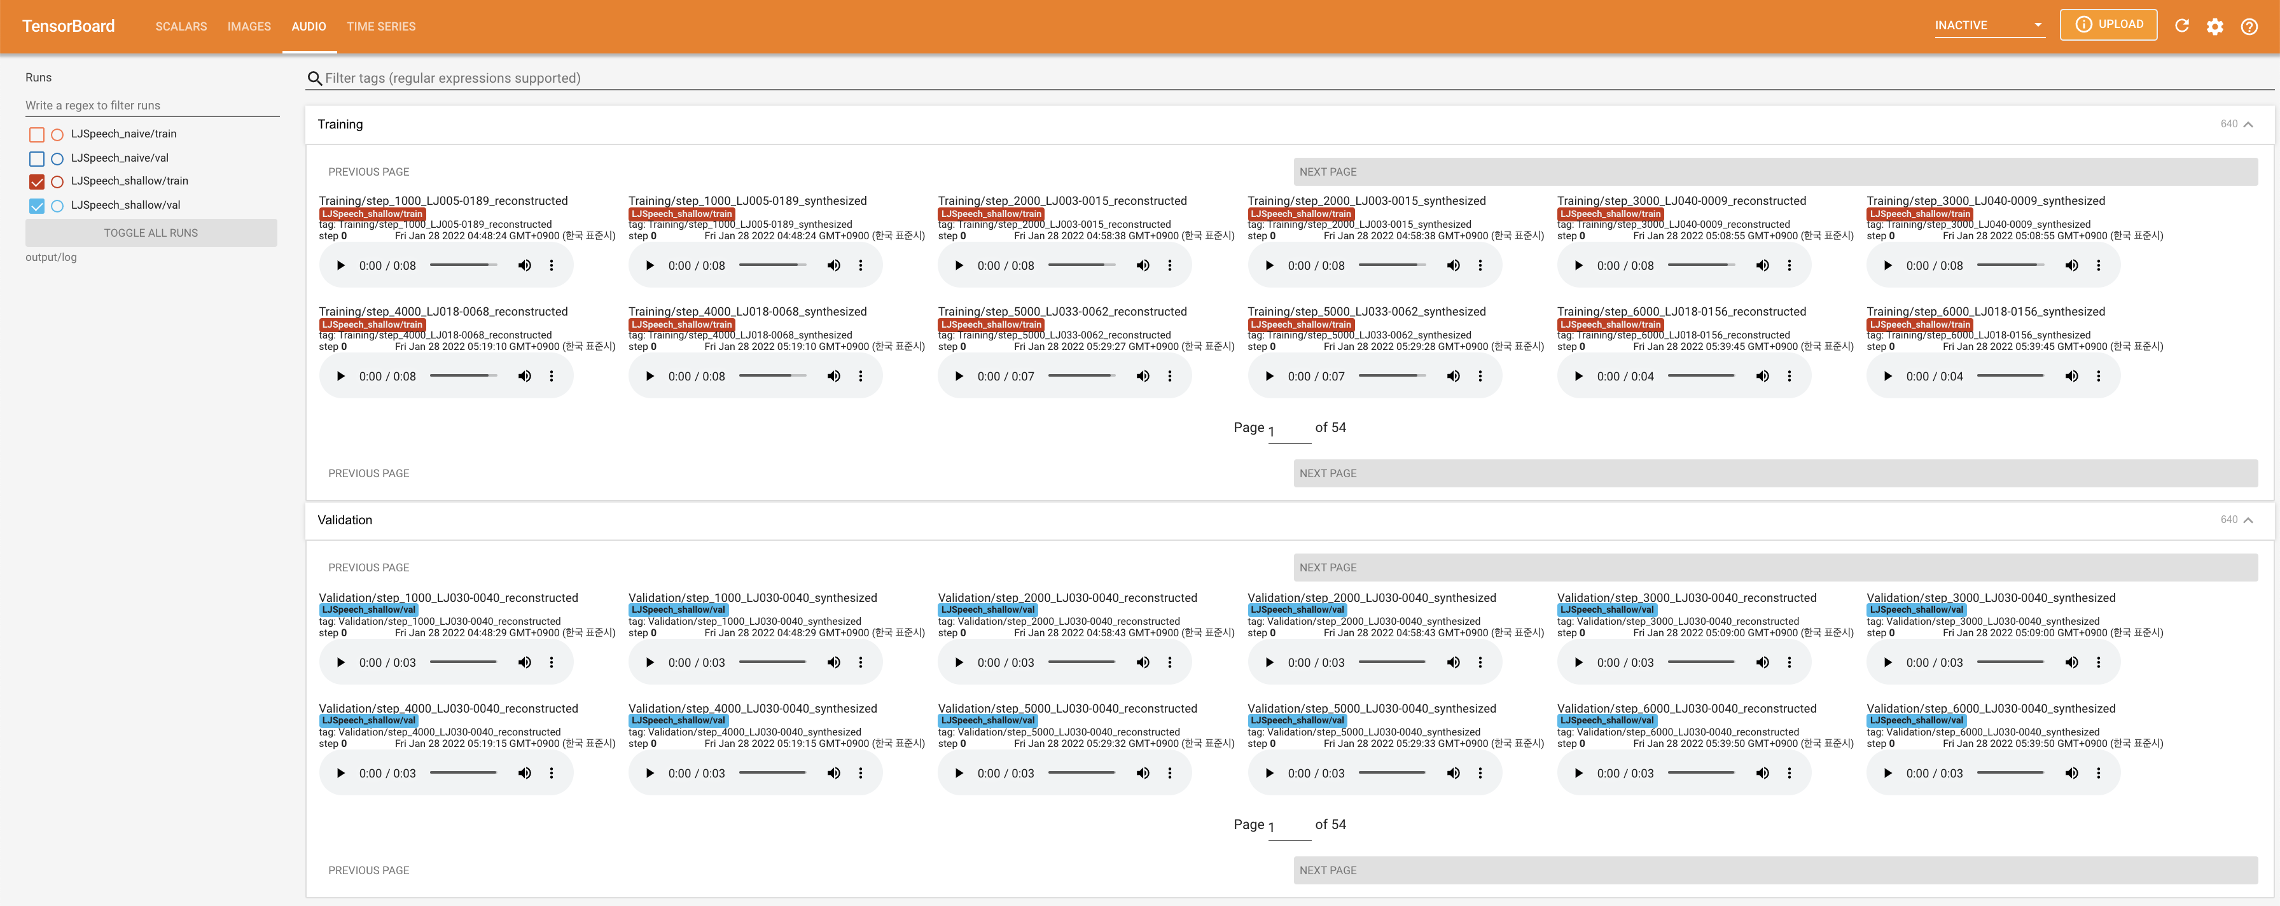Viewport: 2280px width, 906px height.
Task: Collapse the Training section
Action: click(x=2248, y=125)
